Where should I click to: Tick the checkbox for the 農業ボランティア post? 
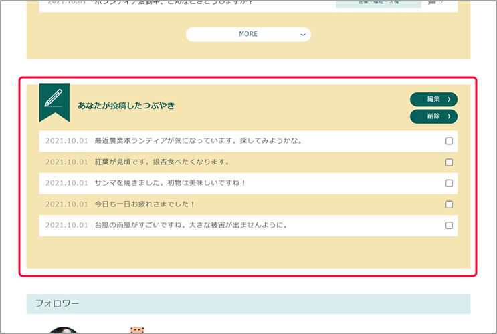pyautogui.click(x=449, y=141)
